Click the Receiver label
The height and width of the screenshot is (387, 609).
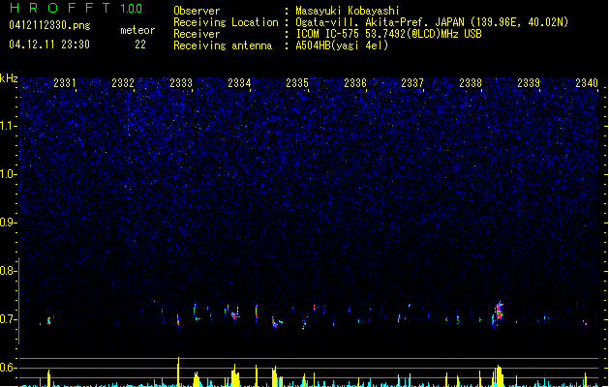(197, 34)
